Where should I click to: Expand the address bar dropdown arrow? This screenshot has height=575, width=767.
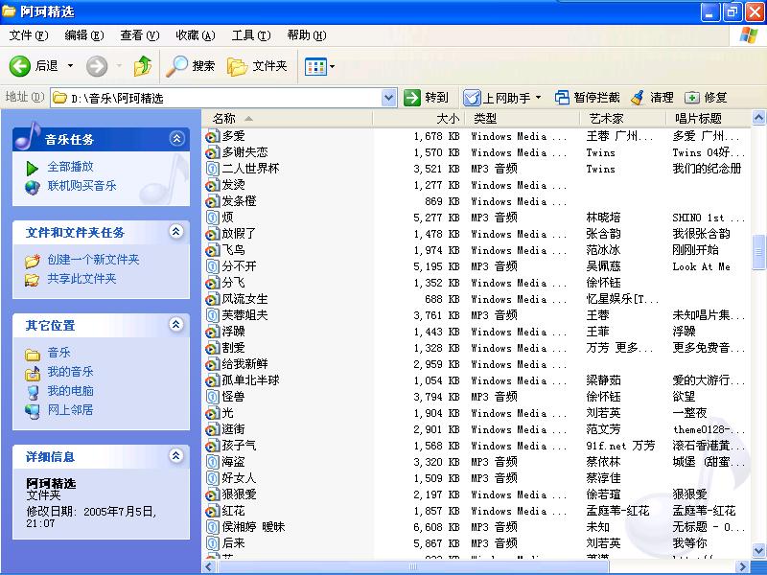pyautogui.click(x=388, y=97)
